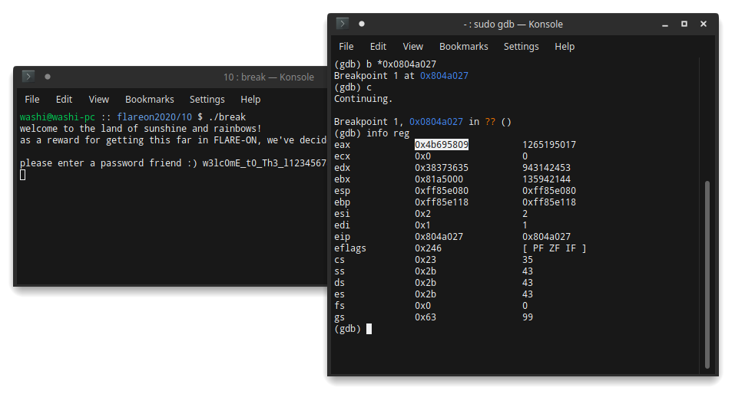
Task: Open File menu in gdb Konsole
Action: pos(346,47)
